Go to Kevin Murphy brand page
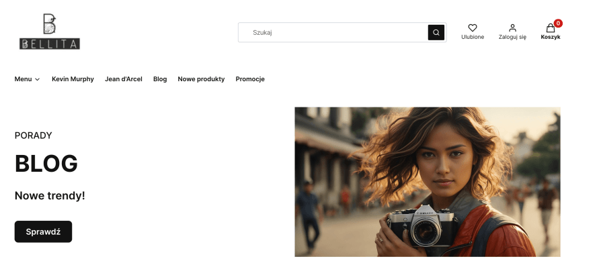Viewport: 605px width, 265px height. point(73,79)
